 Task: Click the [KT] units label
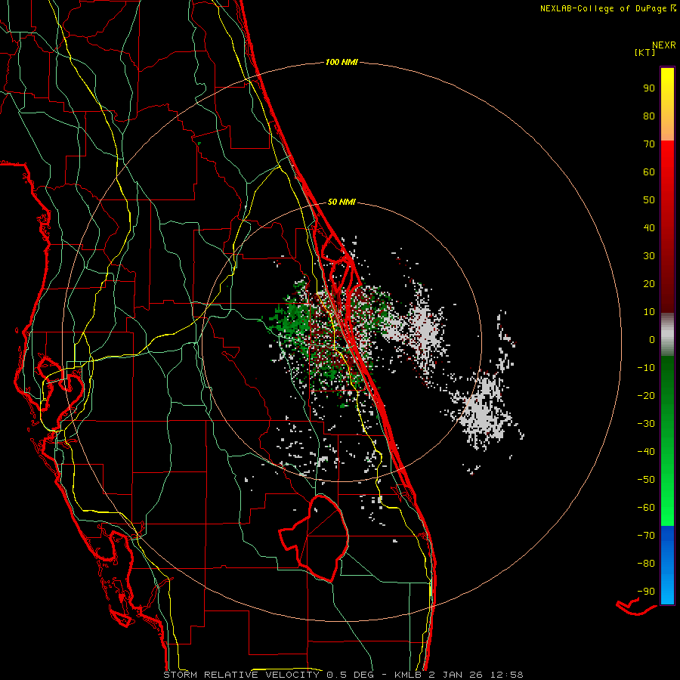point(645,52)
